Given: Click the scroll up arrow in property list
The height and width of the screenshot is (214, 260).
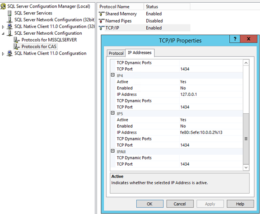Looking at the screenshot, I should coord(246,63).
